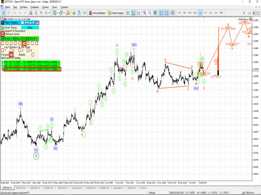Move Fibo + Waves panel right arrow

(x=28, y=23)
